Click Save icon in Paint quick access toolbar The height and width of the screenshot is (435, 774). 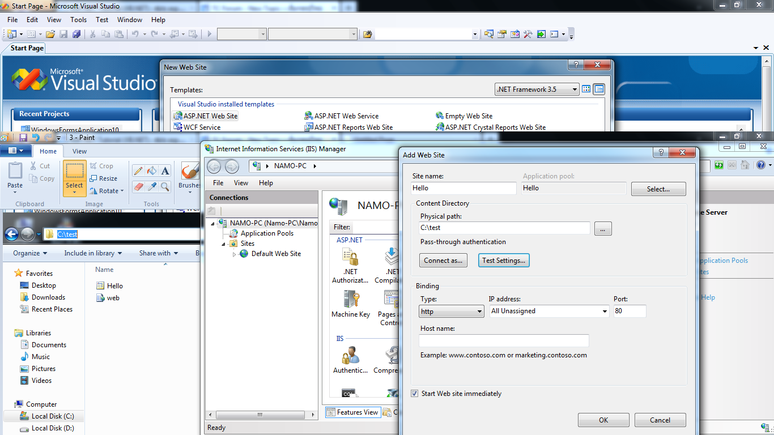(23, 138)
